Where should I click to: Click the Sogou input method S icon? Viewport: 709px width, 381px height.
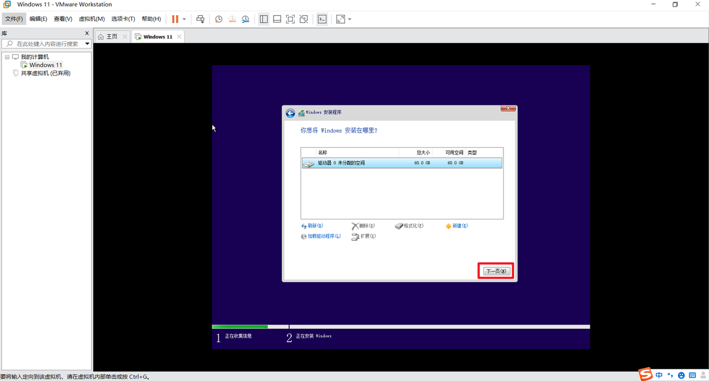646,375
